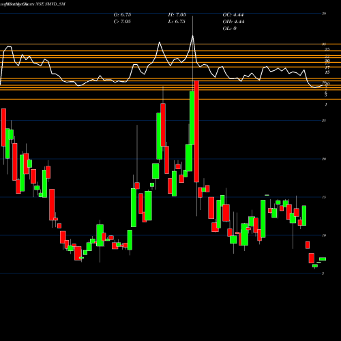Click the high value H: 7.05
The image size is (341, 341).
coord(177,15)
